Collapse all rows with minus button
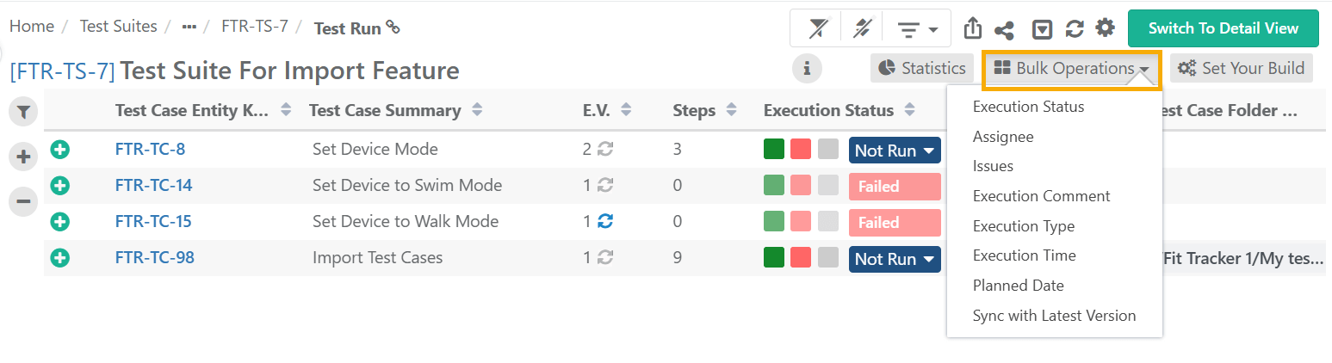The height and width of the screenshot is (363, 1332). pyautogui.click(x=24, y=201)
